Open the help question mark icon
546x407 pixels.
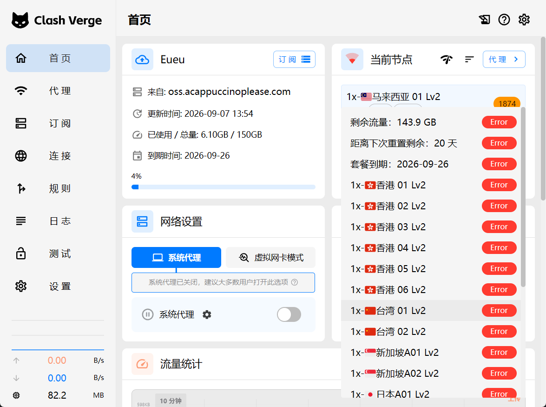[x=504, y=20]
